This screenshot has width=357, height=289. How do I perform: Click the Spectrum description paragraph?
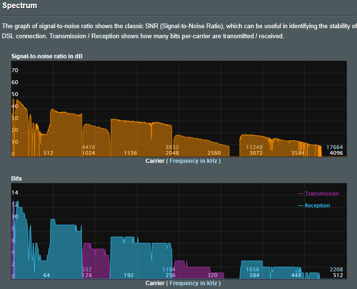[x=179, y=31]
